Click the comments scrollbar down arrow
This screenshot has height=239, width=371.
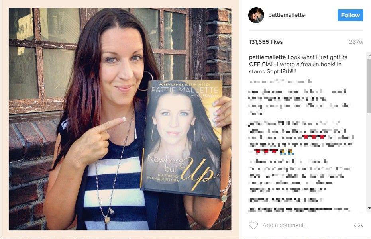tap(369, 208)
